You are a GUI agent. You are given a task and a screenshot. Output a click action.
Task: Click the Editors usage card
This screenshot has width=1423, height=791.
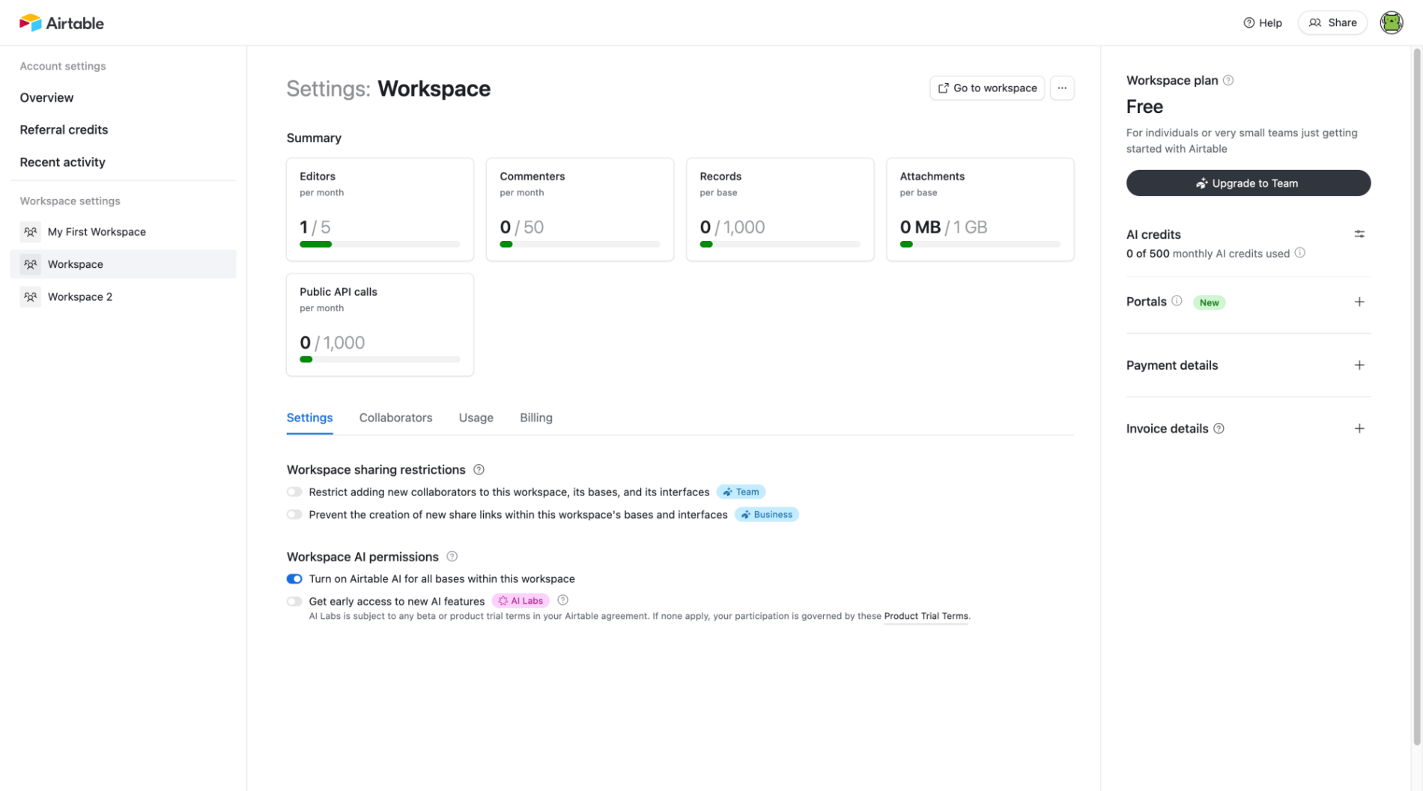(x=380, y=209)
